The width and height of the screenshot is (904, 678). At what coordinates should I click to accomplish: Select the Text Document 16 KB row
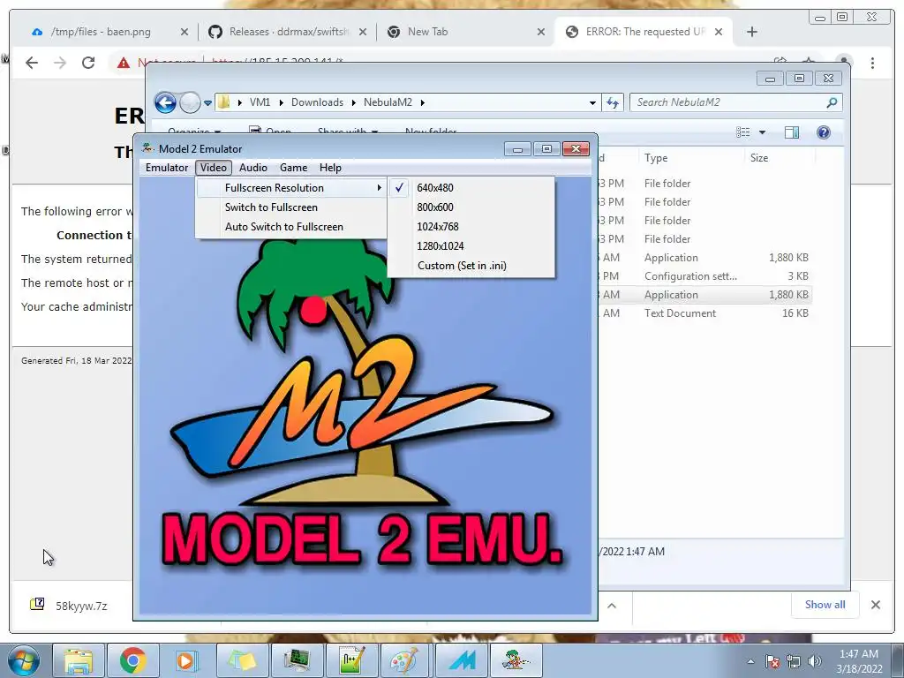(704, 313)
